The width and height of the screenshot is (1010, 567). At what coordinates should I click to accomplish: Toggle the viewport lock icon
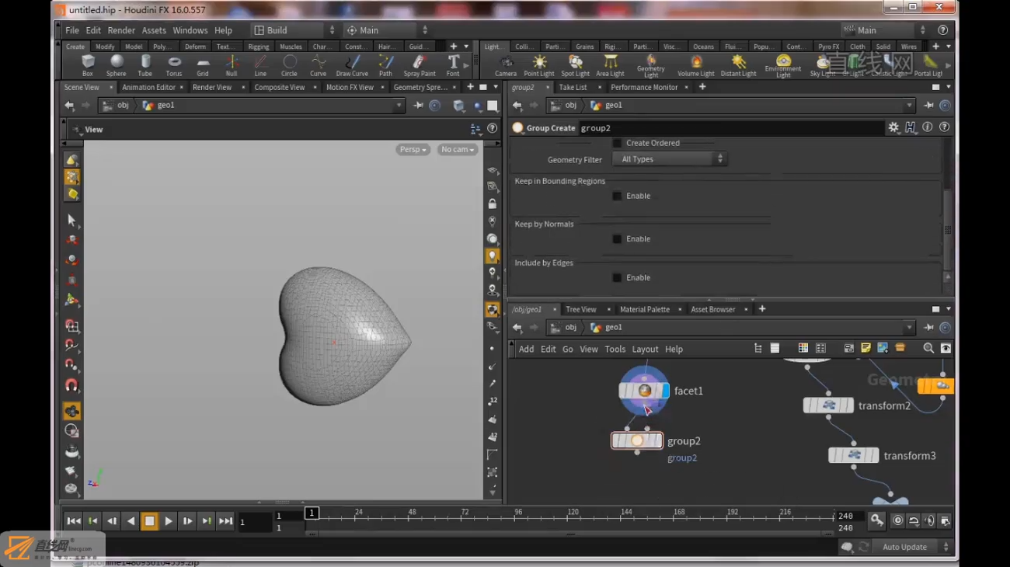tap(492, 204)
